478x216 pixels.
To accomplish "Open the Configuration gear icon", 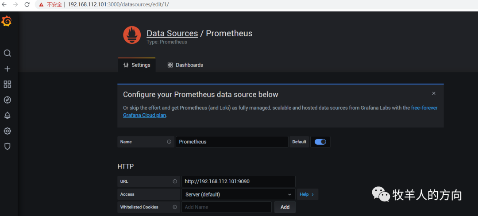I will pos(8,131).
